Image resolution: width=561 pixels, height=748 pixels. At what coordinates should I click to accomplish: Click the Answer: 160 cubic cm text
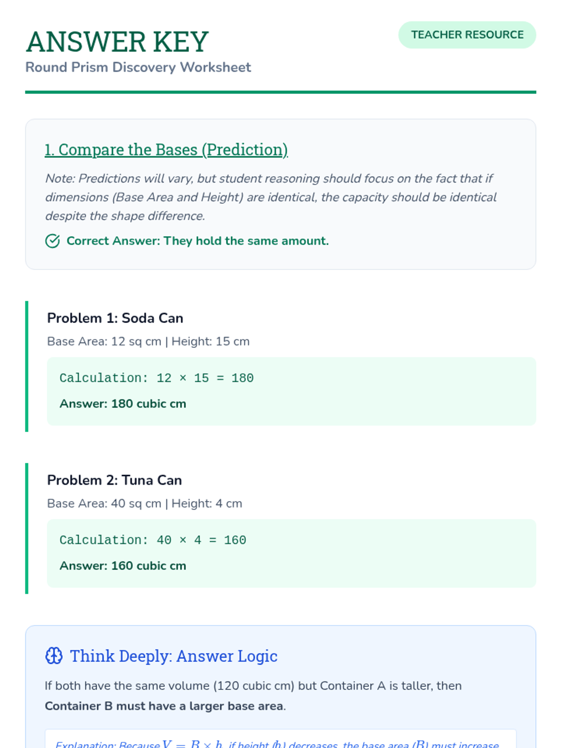[122, 566]
